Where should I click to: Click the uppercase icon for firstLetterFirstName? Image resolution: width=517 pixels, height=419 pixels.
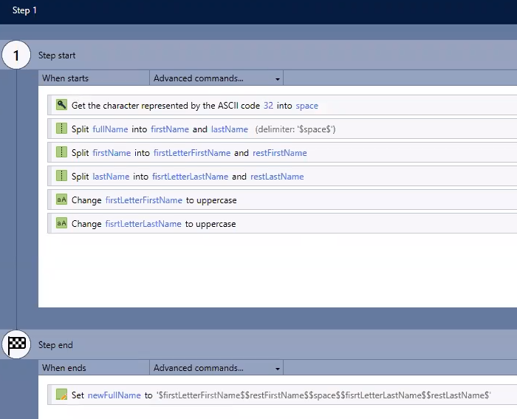pos(61,200)
